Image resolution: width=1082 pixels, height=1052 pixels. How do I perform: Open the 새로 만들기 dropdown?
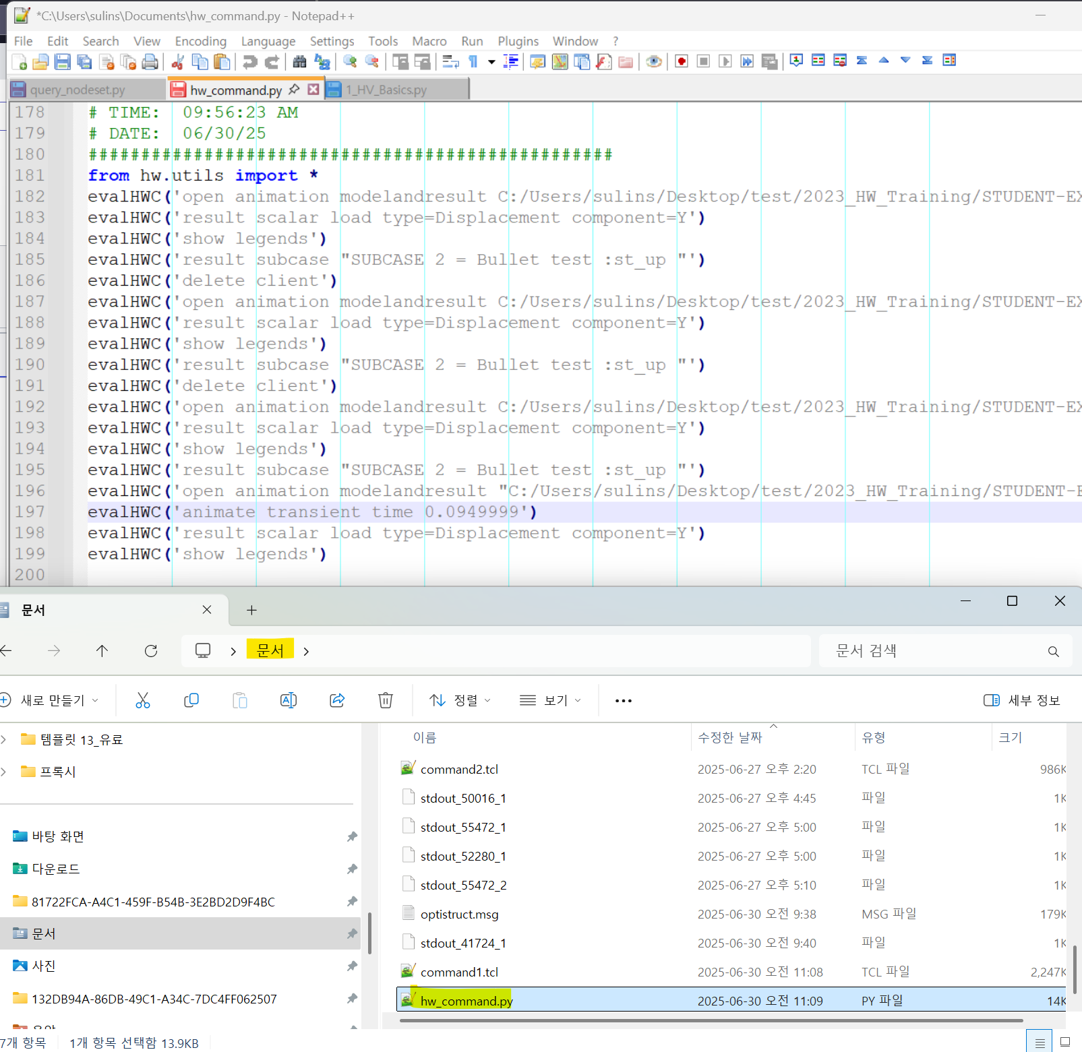click(x=49, y=700)
